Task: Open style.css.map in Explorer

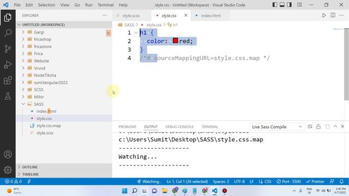Action: [x=49, y=126]
